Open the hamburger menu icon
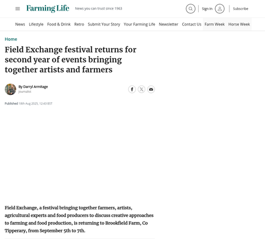 click(17, 8)
